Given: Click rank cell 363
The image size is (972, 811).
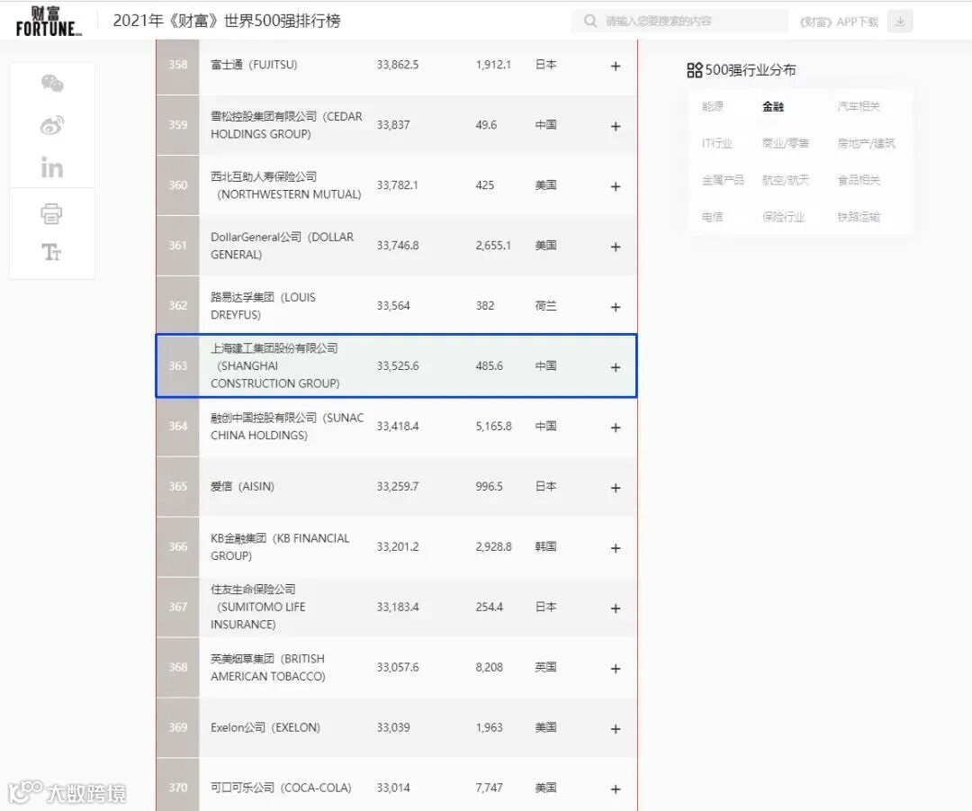Looking at the screenshot, I should tap(178, 365).
